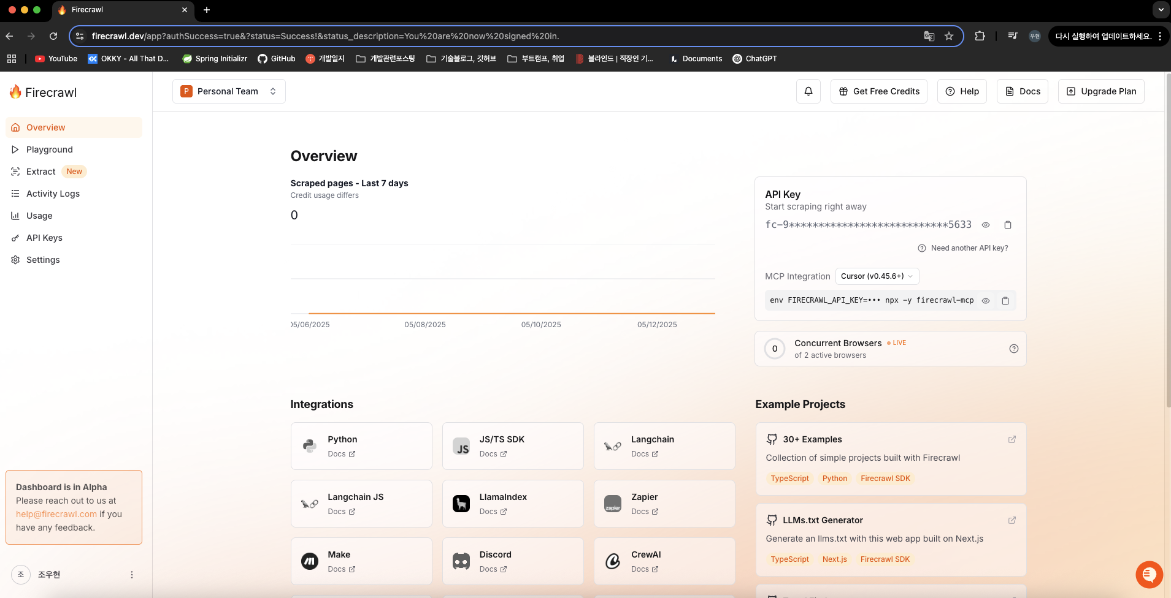Click the page vertical scrollbar
Viewport: 1171px width, 598px height.
coord(1167,240)
